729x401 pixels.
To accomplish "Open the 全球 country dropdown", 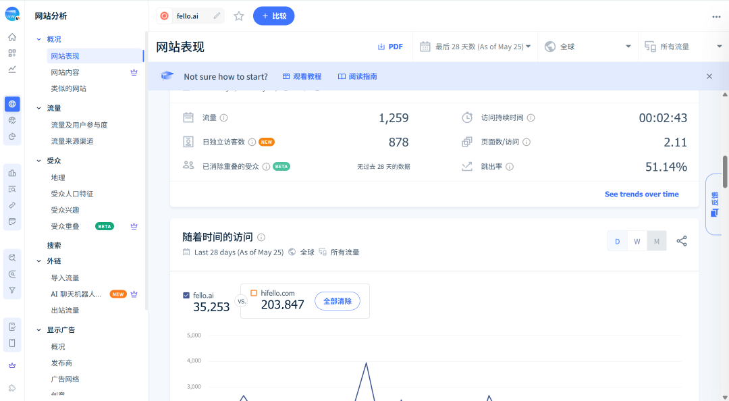I will tap(588, 47).
